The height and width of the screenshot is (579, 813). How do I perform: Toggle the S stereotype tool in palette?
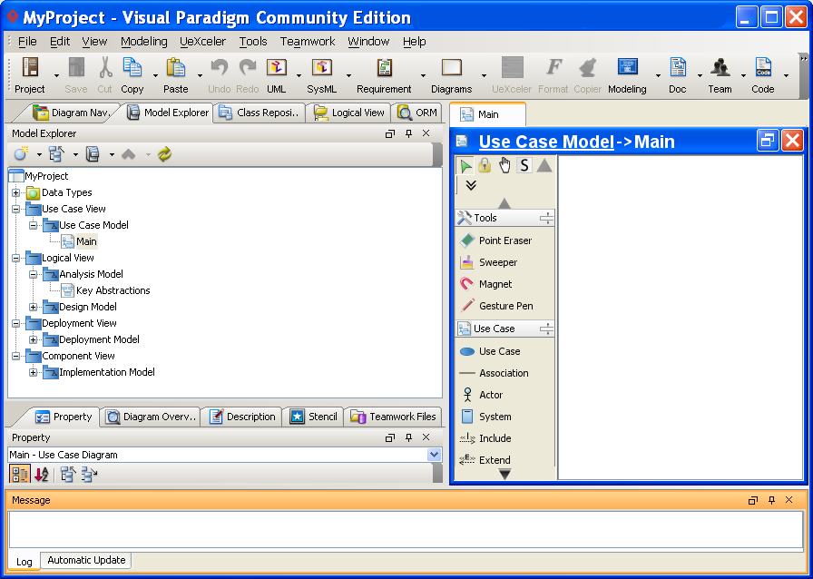click(x=524, y=165)
